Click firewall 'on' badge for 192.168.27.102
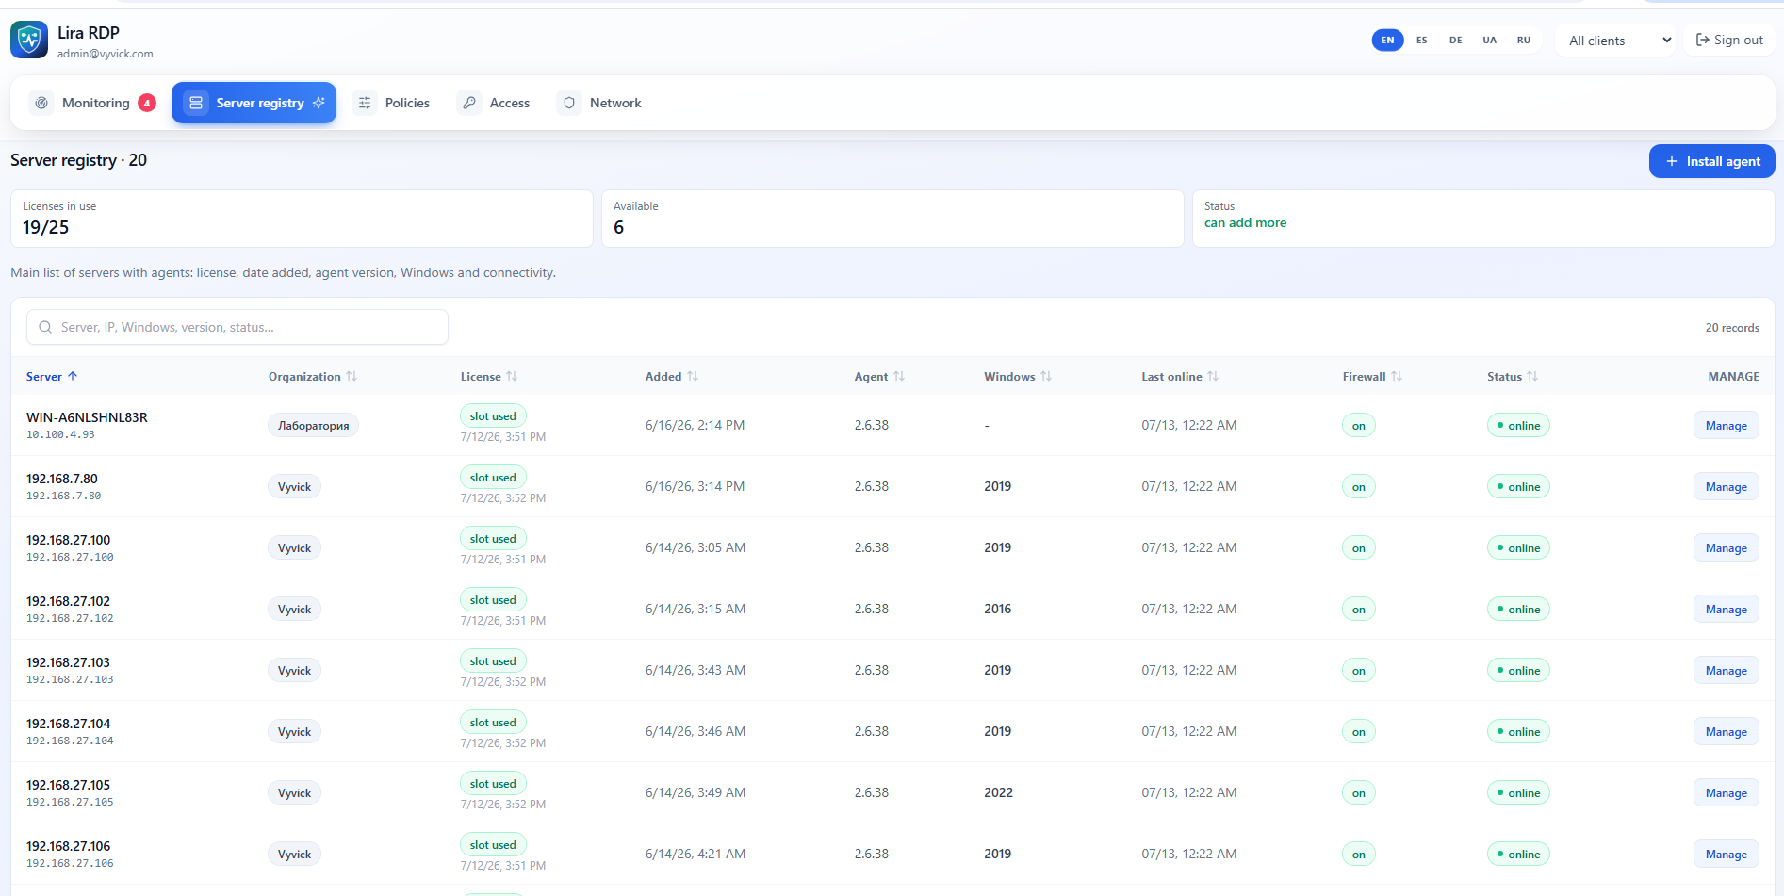1784x896 pixels. (x=1358, y=610)
